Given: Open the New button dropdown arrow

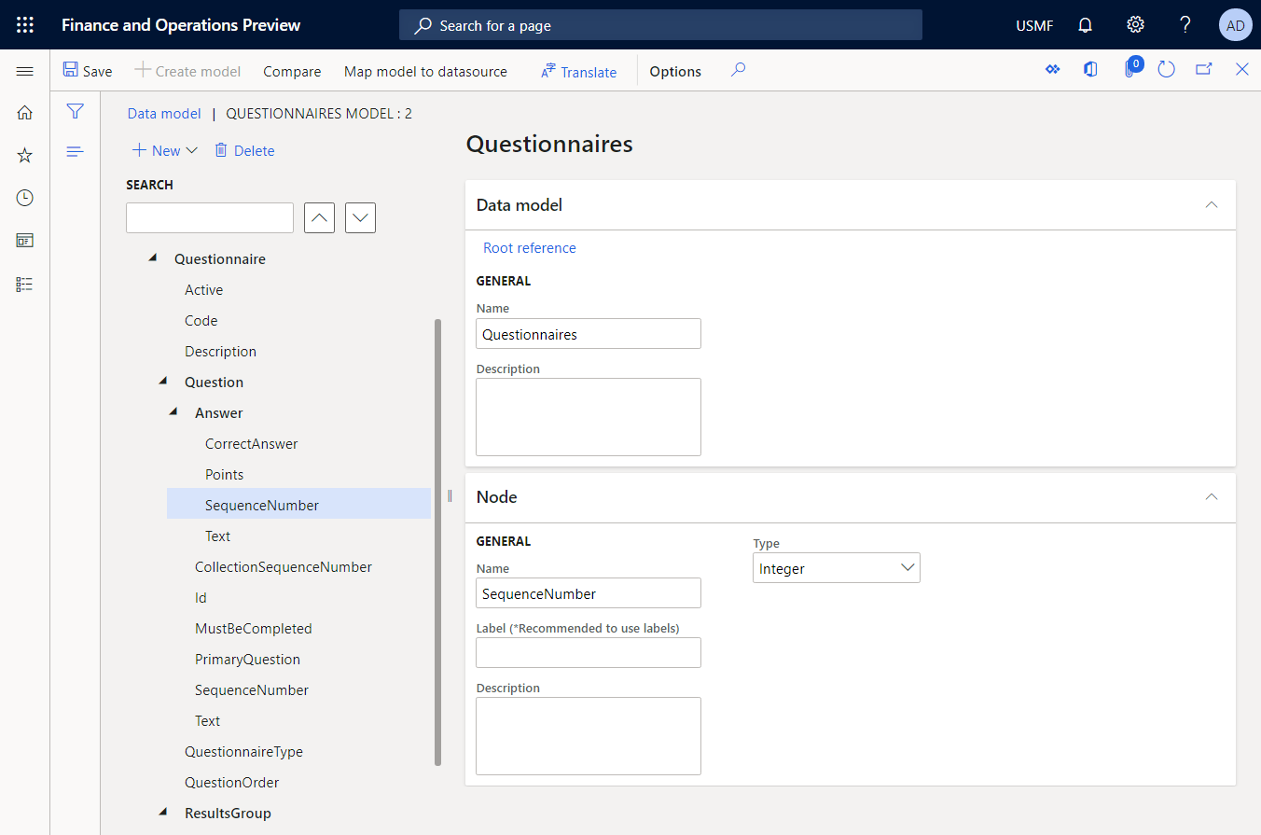Looking at the screenshot, I should (x=192, y=150).
